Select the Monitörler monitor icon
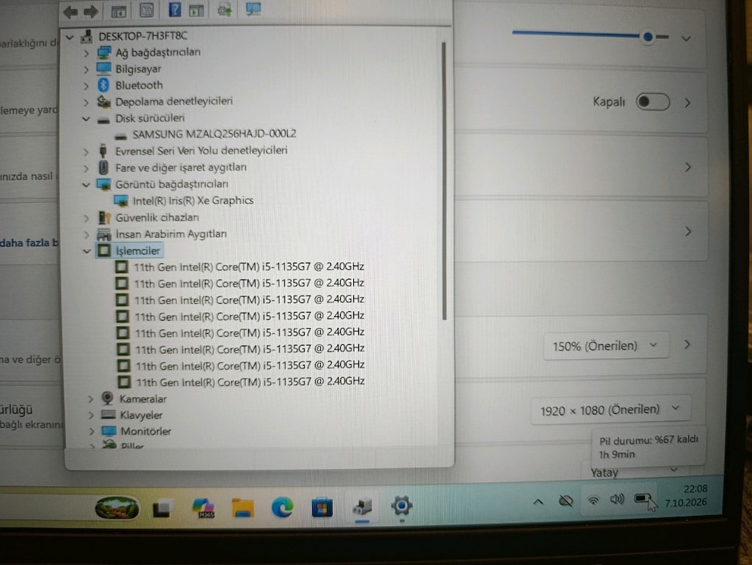Image resolution: width=752 pixels, height=565 pixels. [109, 431]
